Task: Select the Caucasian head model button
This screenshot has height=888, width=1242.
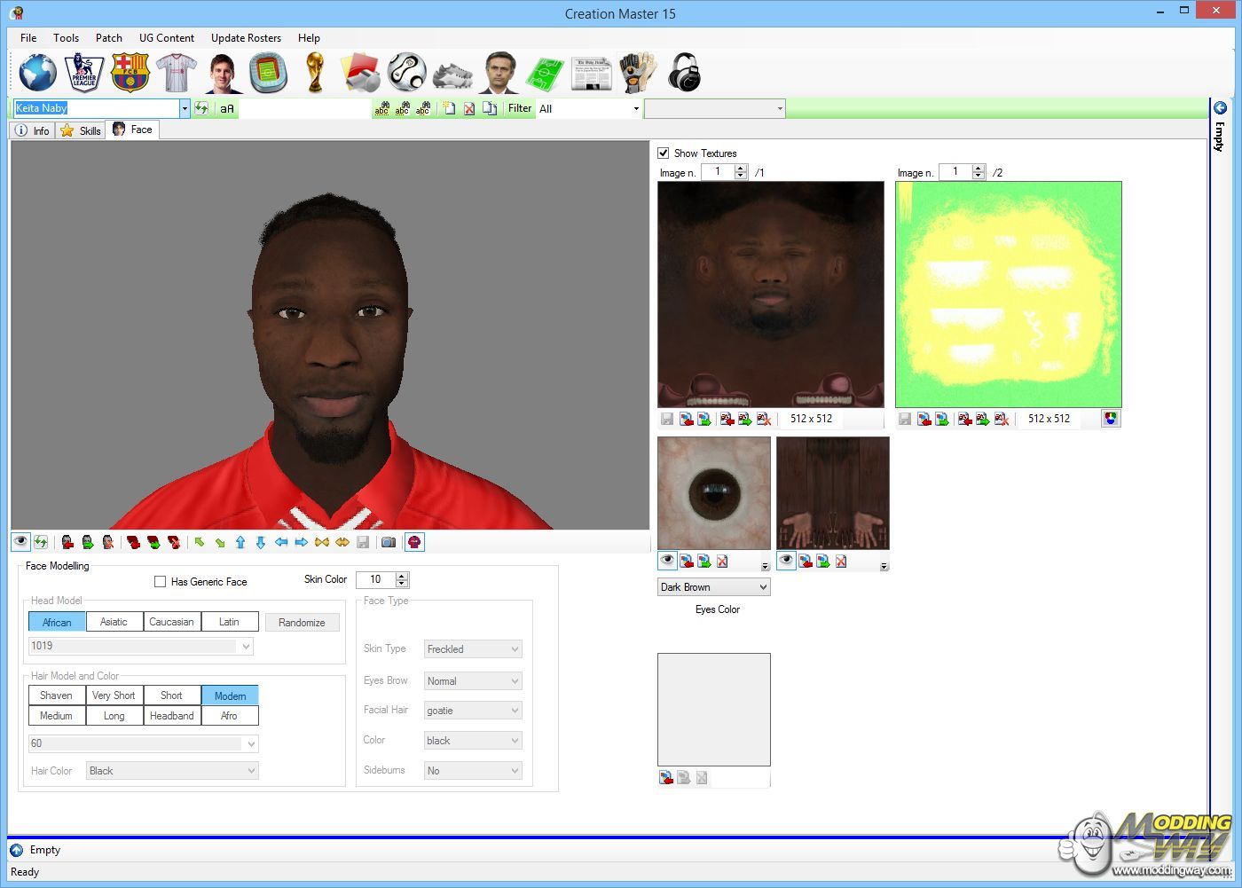Action: (171, 622)
